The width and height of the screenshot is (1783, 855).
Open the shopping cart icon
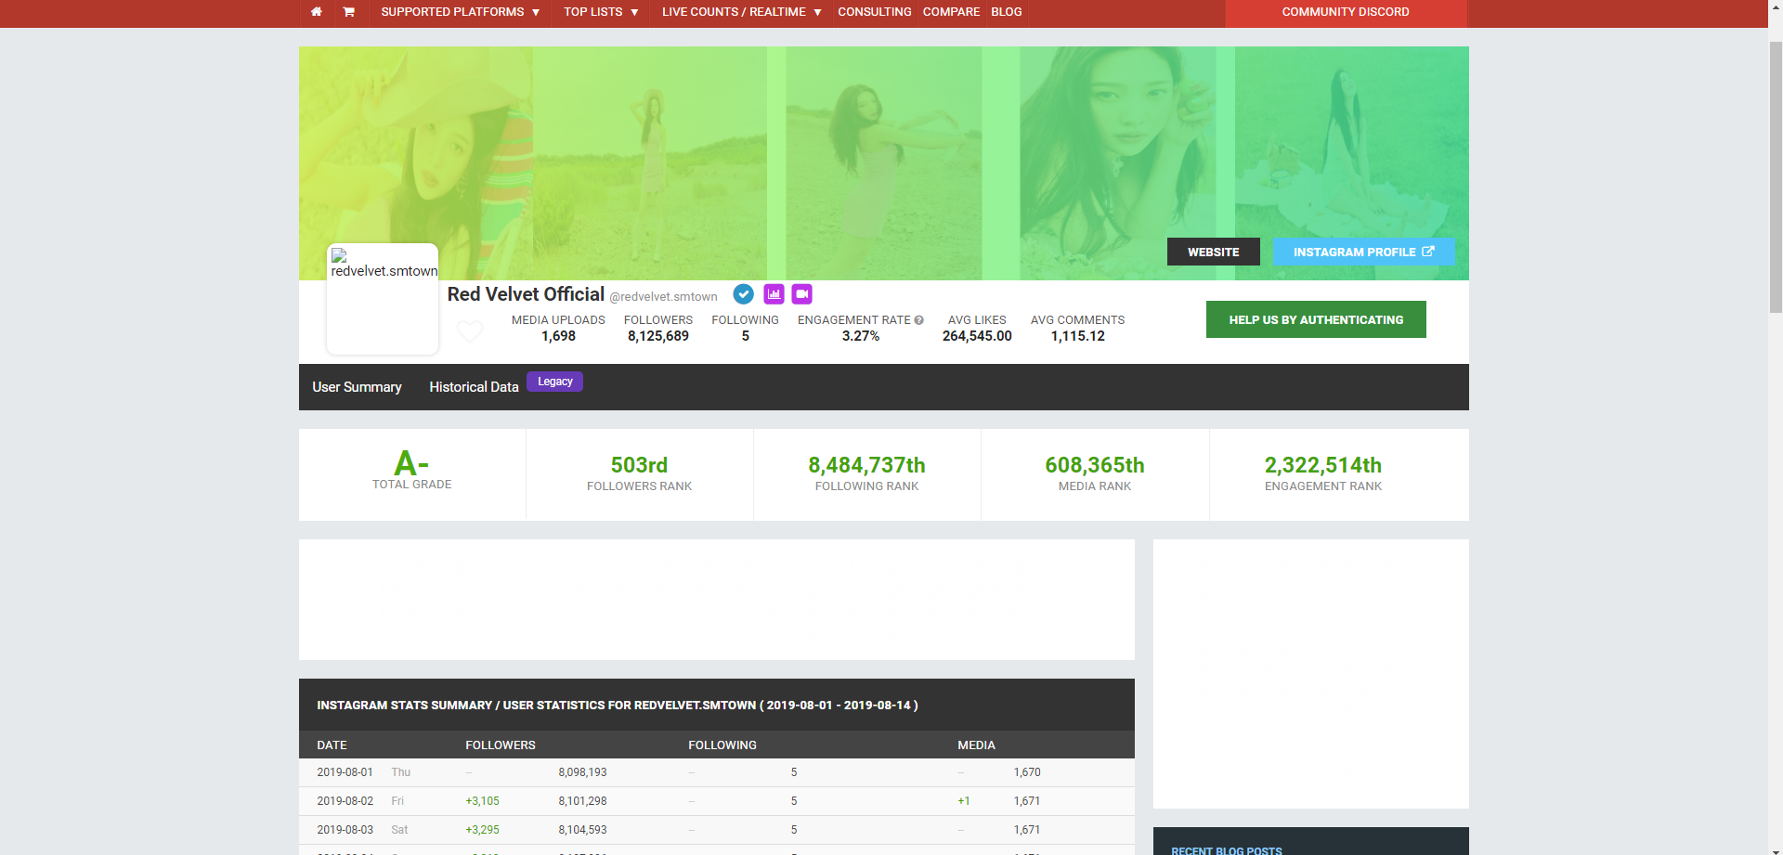348,12
